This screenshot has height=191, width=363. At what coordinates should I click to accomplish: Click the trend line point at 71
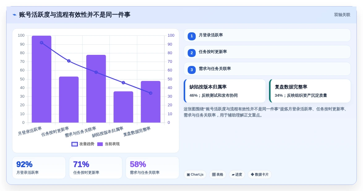point(69,61)
